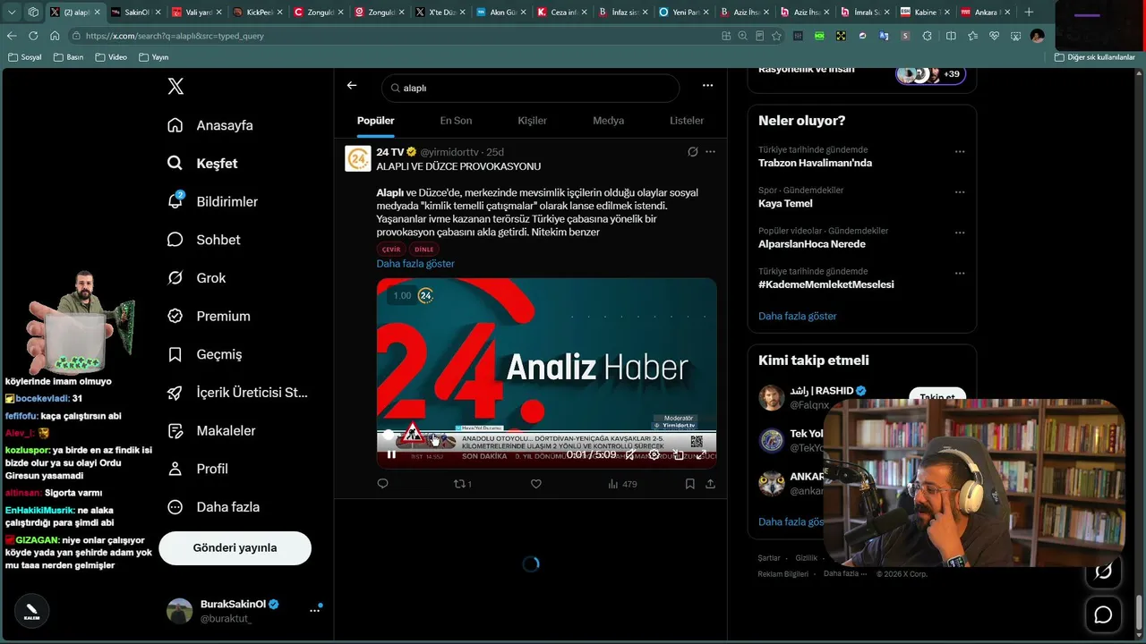Open search options three-dot menu
Viewport: 1146px width, 644px height.
point(707,86)
